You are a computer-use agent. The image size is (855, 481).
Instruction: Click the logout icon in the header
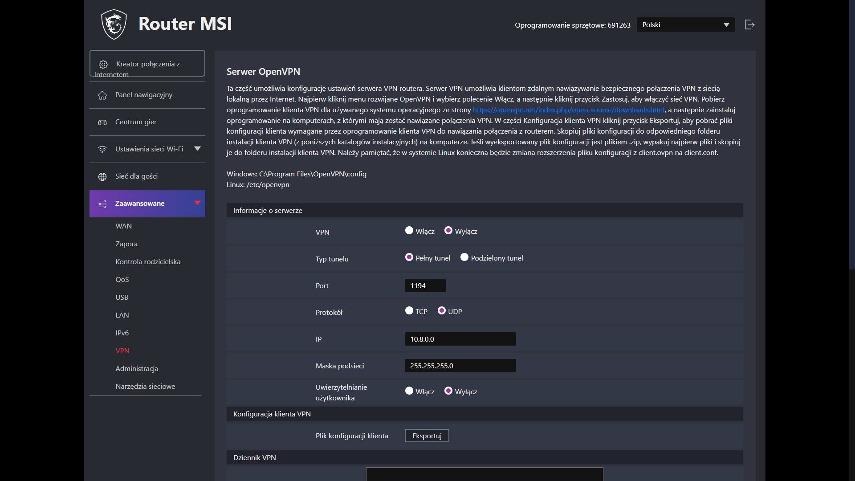(750, 25)
